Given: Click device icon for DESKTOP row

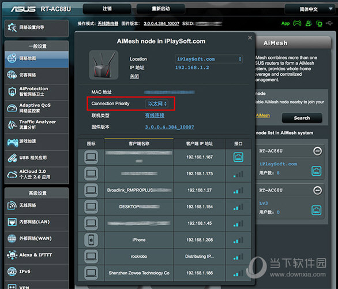Looking at the screenshot, I should click(x=91, y=207).
